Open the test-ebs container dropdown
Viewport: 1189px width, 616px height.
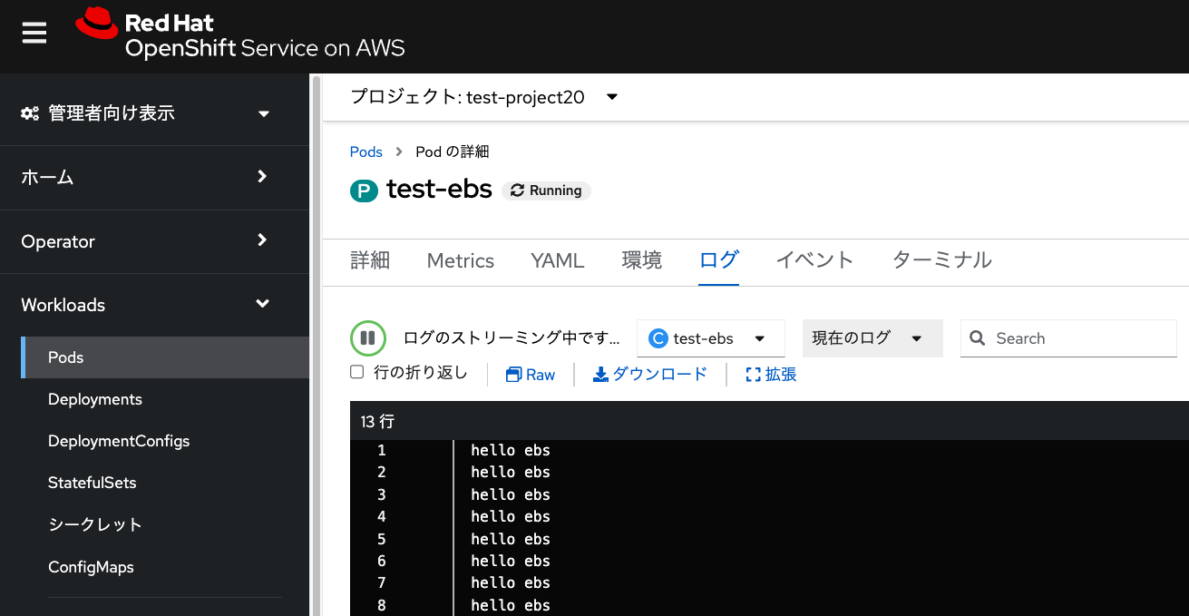[x=711, y=338]
